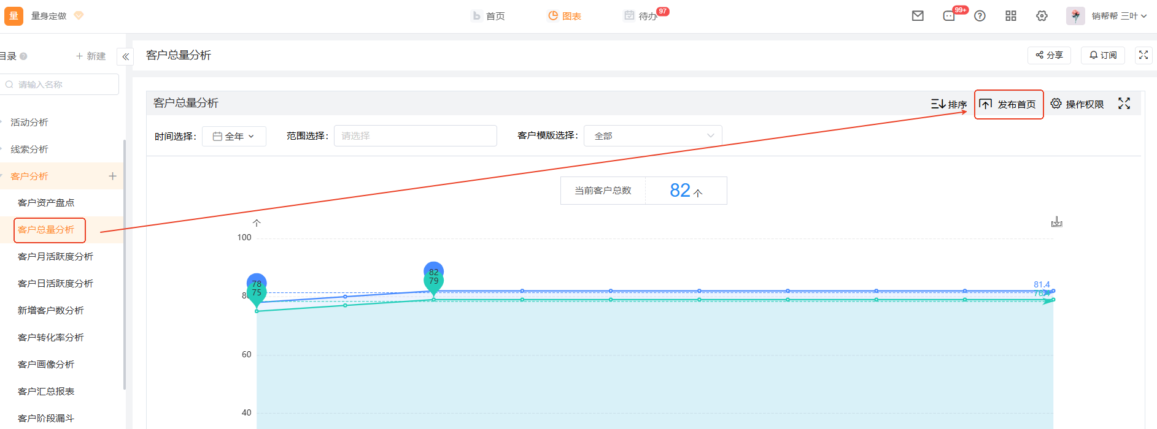Open the 客户模版选择 dropdown showing 全部

(652, 136)
